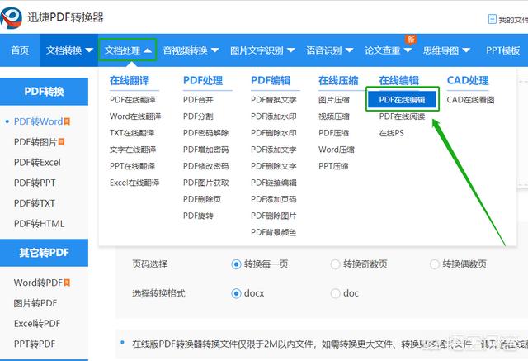Choose PDF密码解除 menu item
528x361 pixels.
pos(205,133)
